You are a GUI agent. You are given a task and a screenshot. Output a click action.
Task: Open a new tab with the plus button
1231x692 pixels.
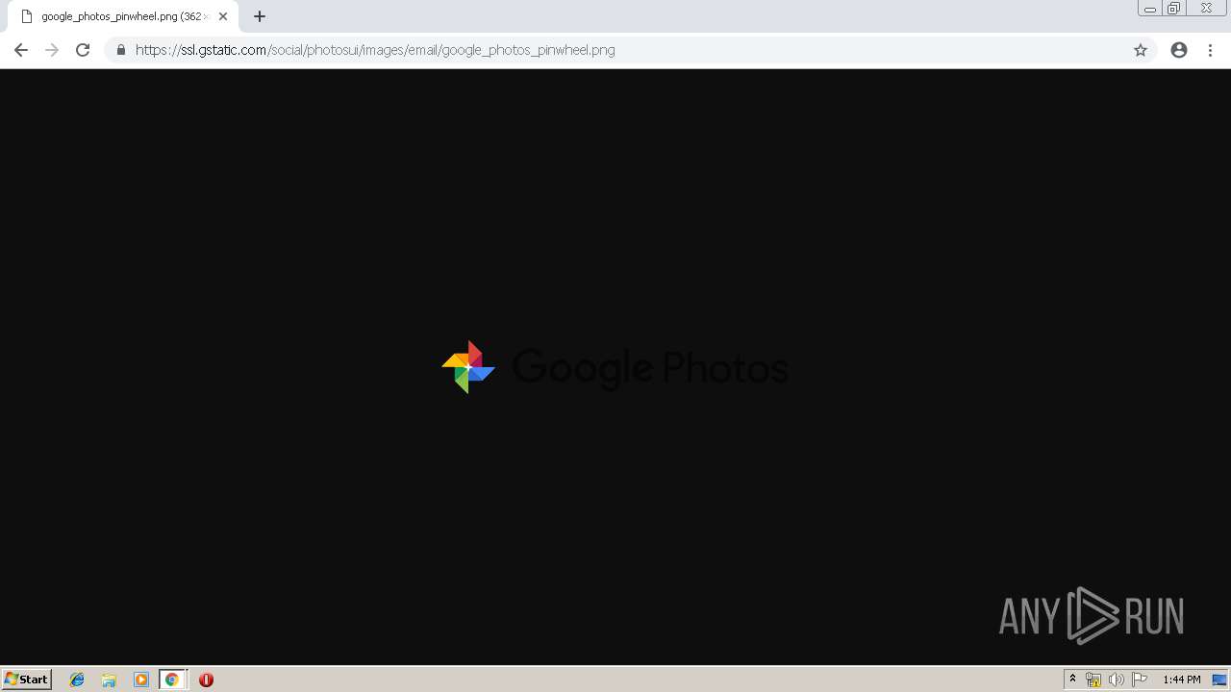click(x=260, y=16)
